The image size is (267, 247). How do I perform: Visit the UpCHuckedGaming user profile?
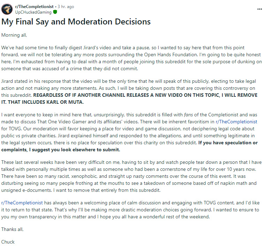[x=33, y=12]
